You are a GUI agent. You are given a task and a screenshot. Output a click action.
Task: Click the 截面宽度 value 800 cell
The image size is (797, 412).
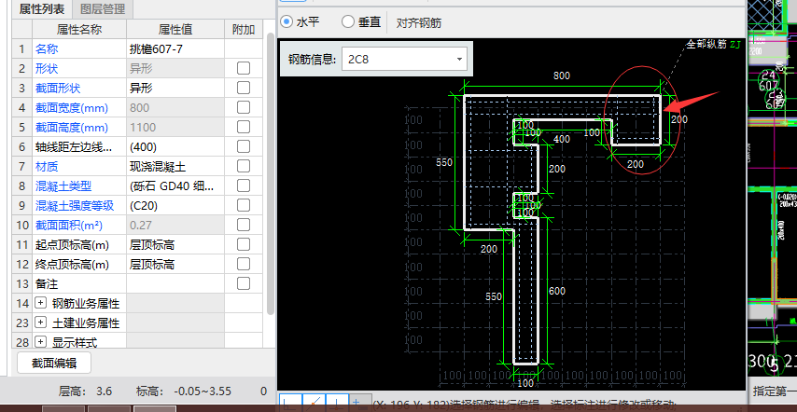(175, 107)
